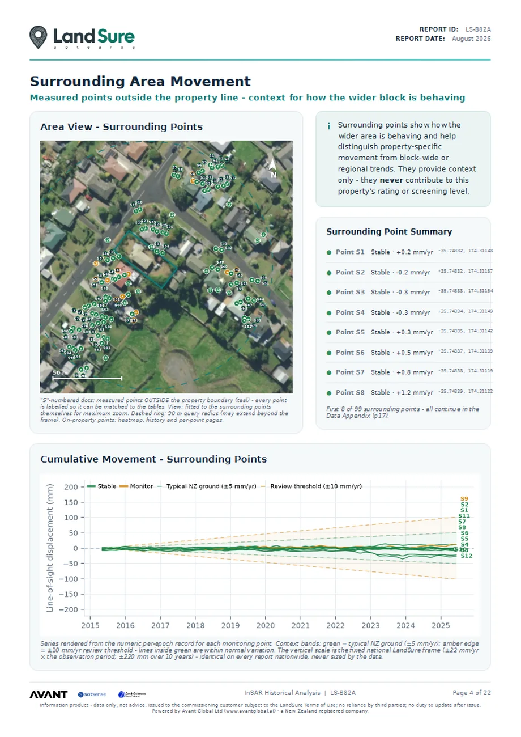
Task: Click coordinates '-35.74332, 174.31148' for S1
Action: coord(466,251)
